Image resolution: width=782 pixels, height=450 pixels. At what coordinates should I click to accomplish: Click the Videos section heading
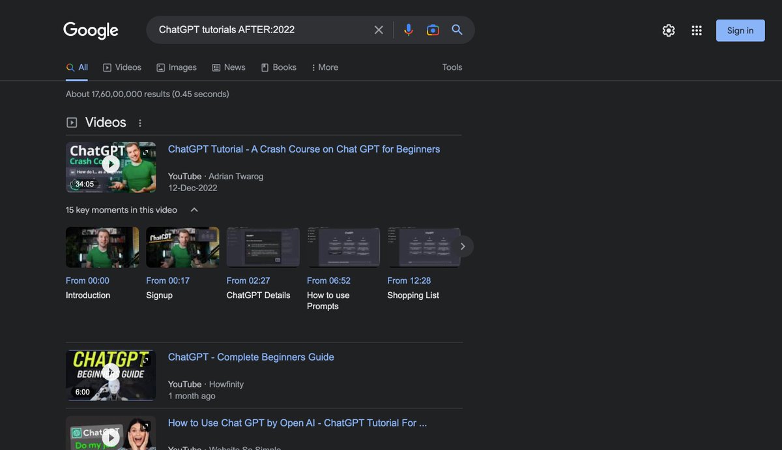tap(106, 123)
